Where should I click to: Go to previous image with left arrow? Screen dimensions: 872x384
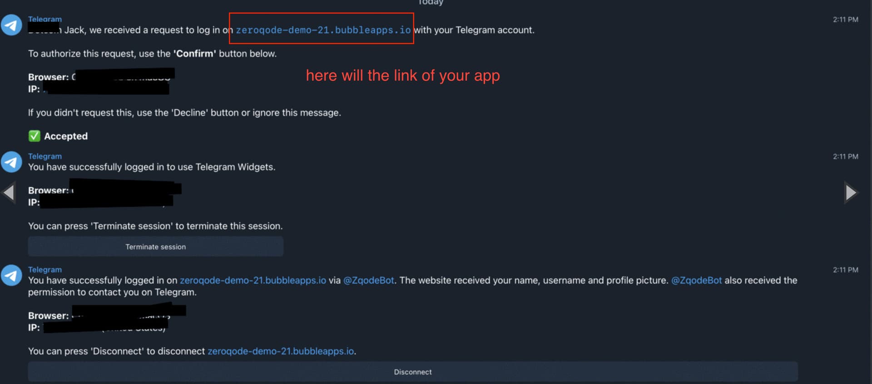pos(9,192)
